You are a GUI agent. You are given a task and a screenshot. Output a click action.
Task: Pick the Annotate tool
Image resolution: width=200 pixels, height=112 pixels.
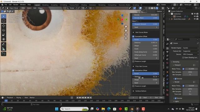(x=3, y=44)
